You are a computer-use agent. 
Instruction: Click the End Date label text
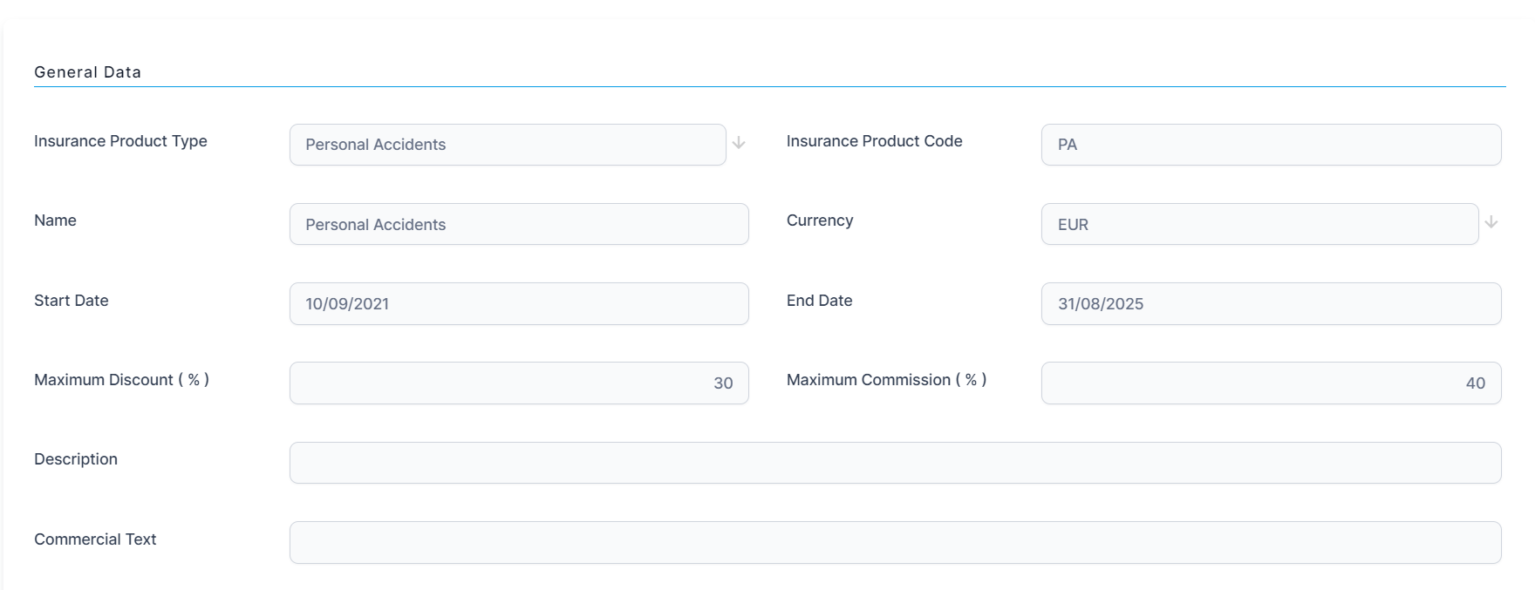pyautogui.click(x=819, y=301)
